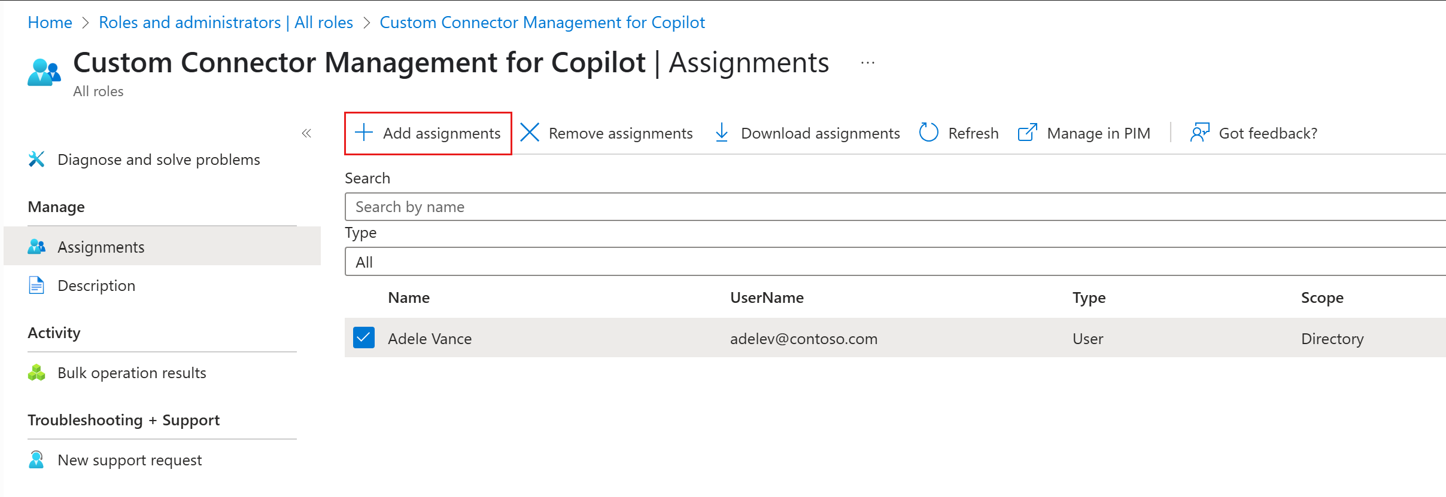This screenshot has height=497, width=1446.
Task: Collapse the sidebar with double chevron
Action: 306,133
